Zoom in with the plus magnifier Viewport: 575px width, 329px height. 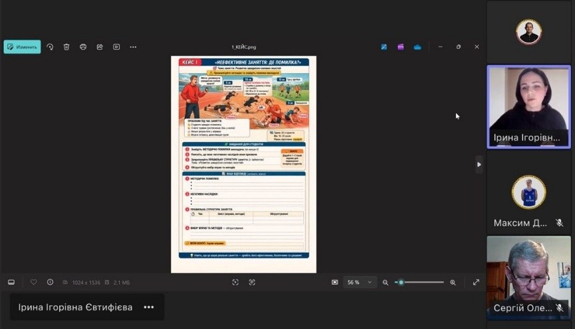click(453, 282)
